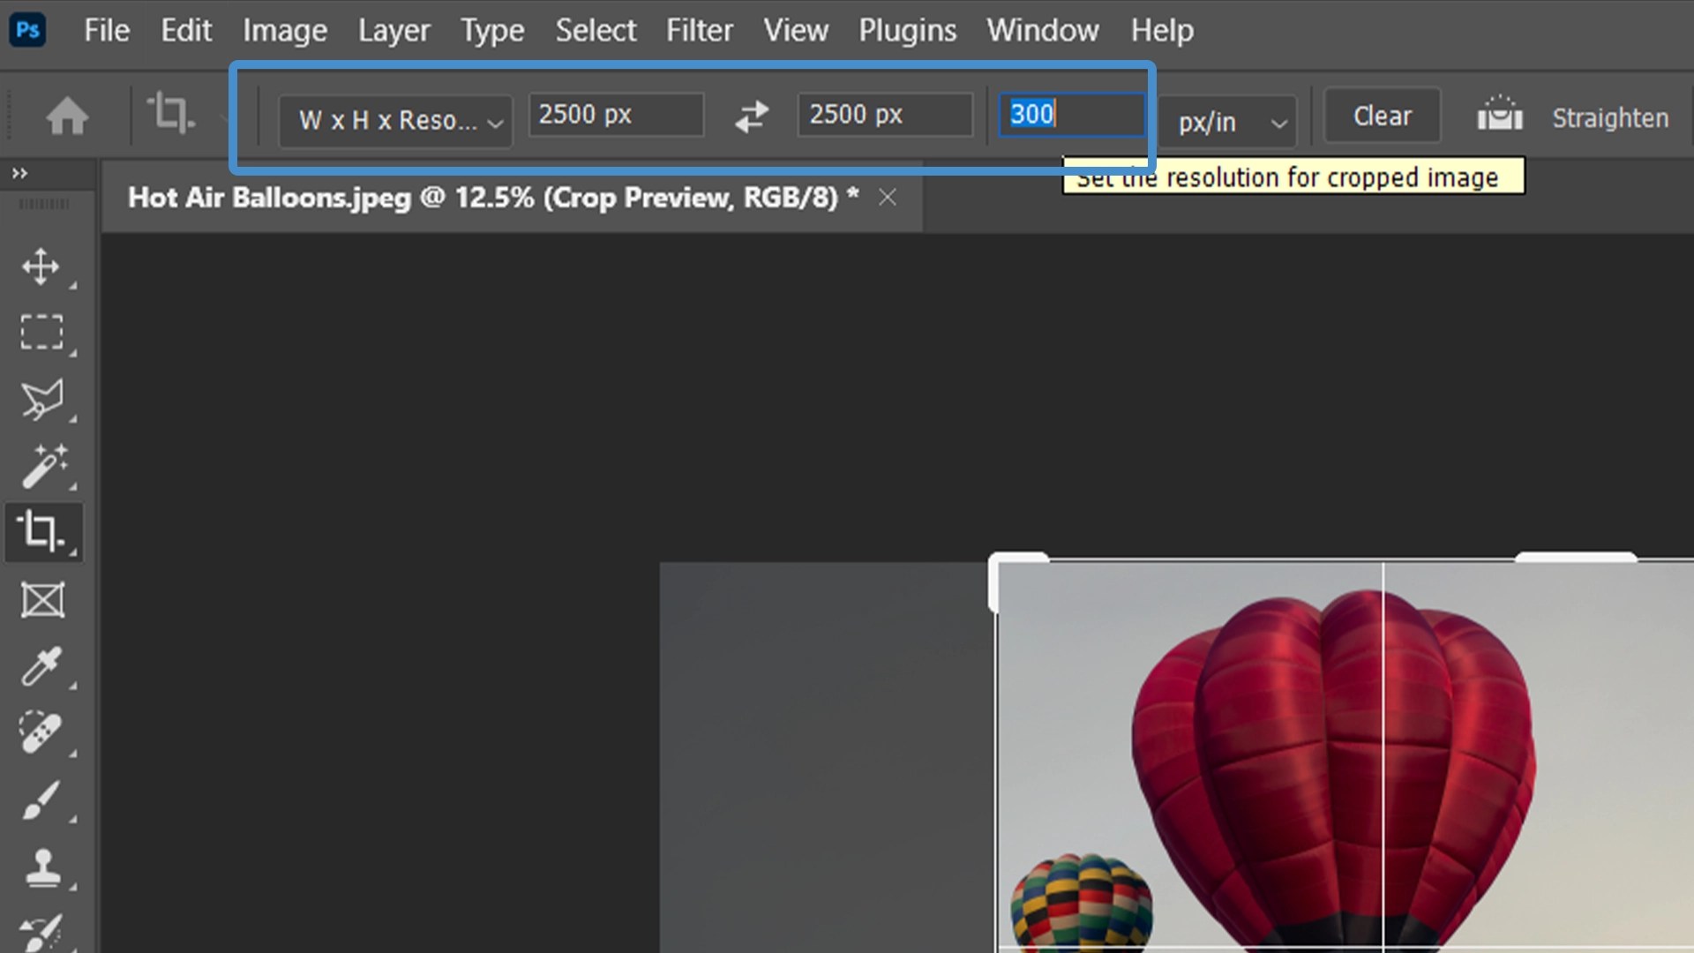Select the Clone Stamp tool
Screen dimensions: 1694x953
(41, 867)
